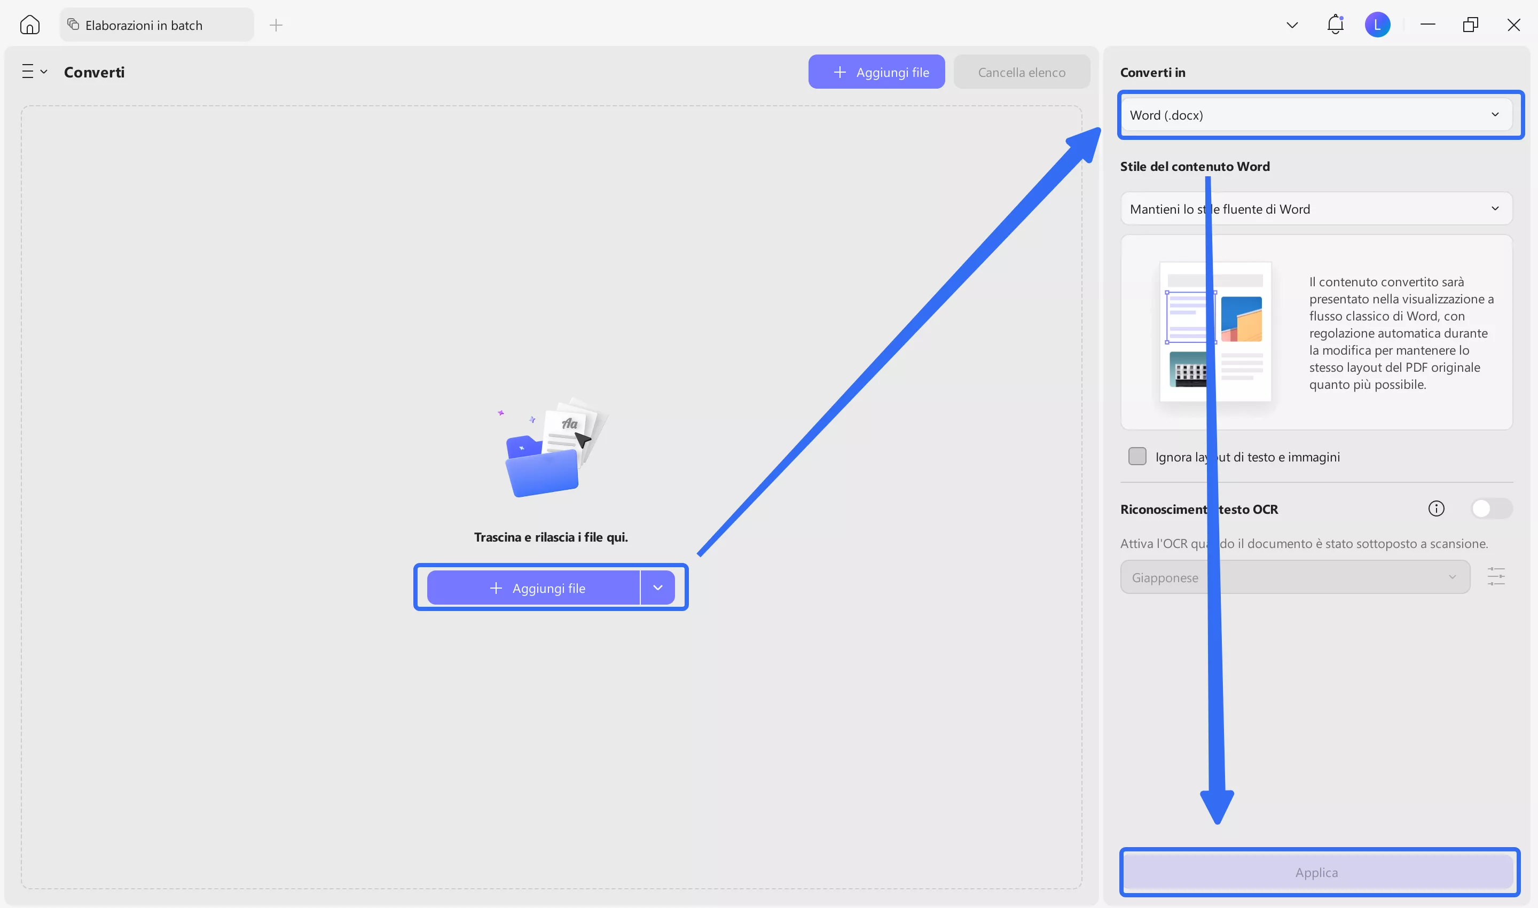Viewport: 1538px width, 908px height.
Task: Enable the OCR text recognition toggle
Action: (x=1491, y=508)
